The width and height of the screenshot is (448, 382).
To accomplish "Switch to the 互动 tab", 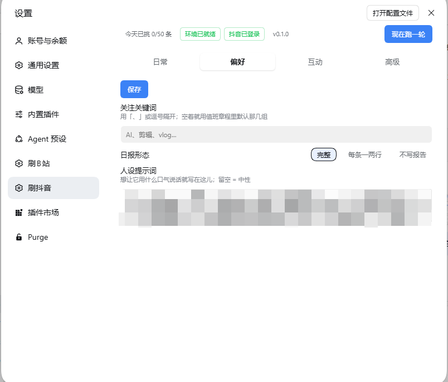I will (315, 62).
